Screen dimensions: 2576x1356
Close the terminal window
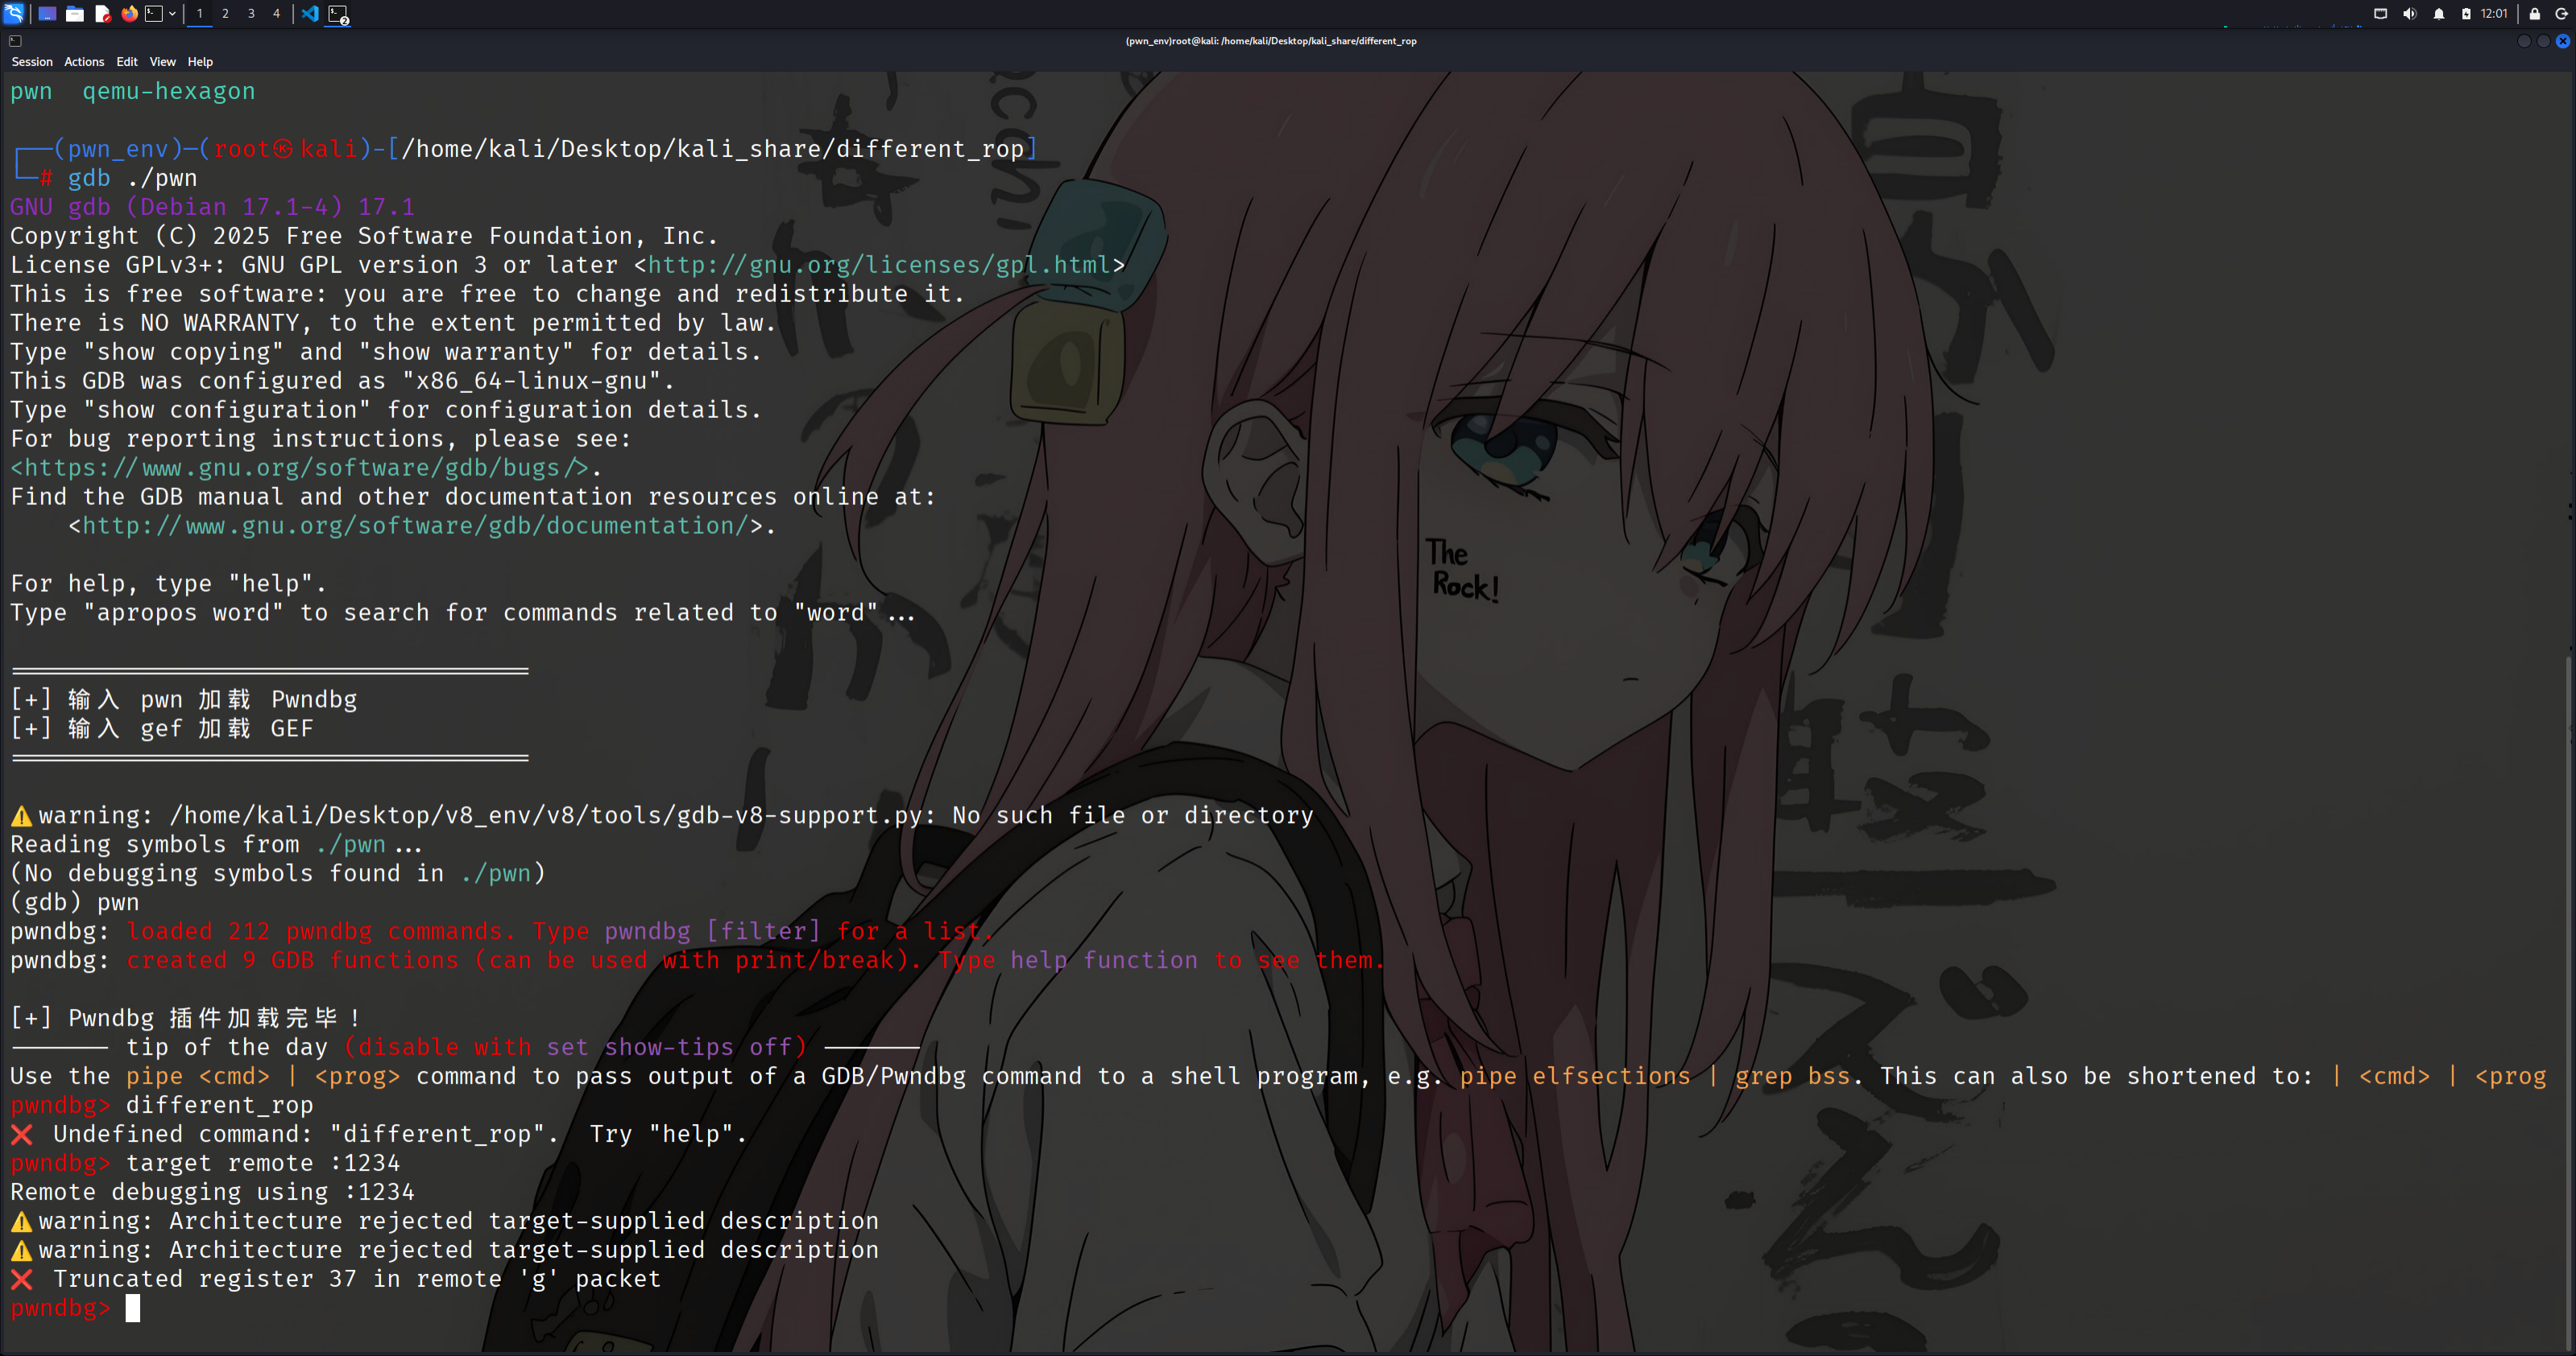coord(2563,41)
